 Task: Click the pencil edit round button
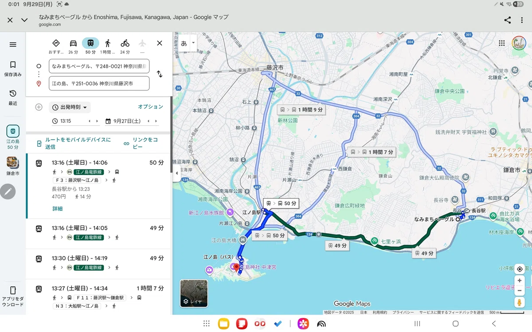coord(8,191)
